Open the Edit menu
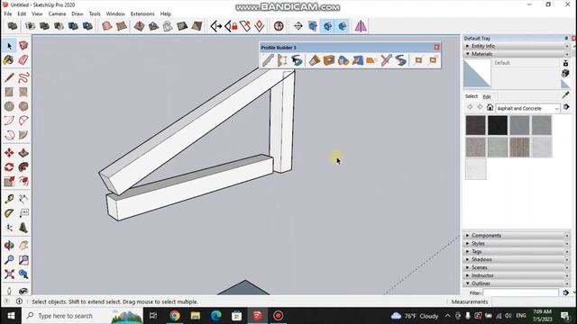577x324 pixels. tap(22, 14)
